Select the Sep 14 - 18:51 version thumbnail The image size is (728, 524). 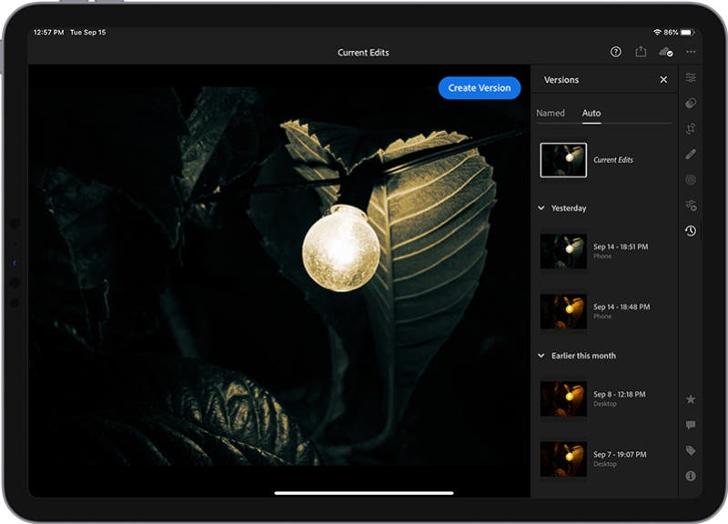point(562,252)
